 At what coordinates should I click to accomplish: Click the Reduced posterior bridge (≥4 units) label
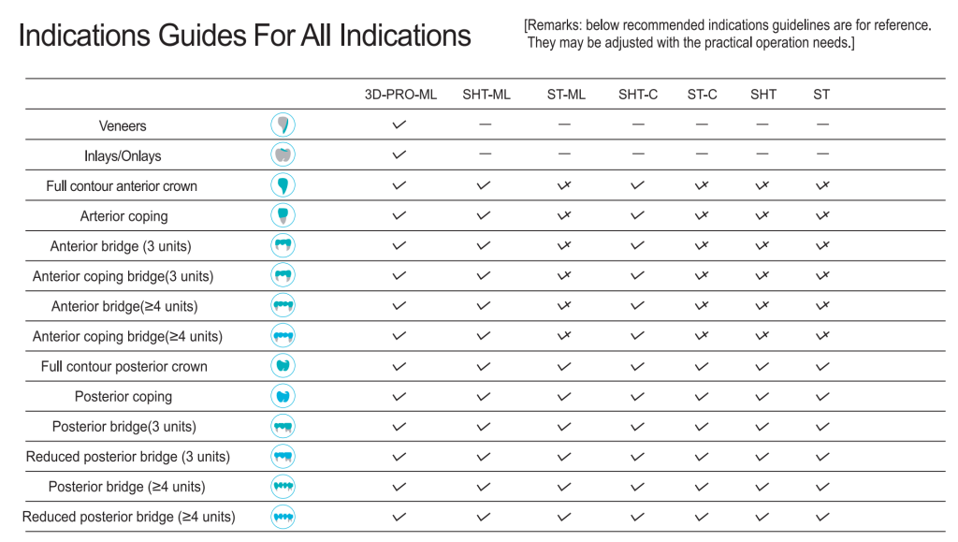click(x=129, y=517)
